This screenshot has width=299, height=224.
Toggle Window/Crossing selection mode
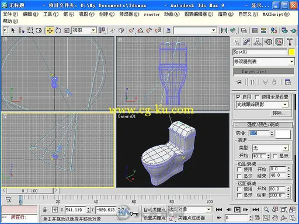pos(39,30)
